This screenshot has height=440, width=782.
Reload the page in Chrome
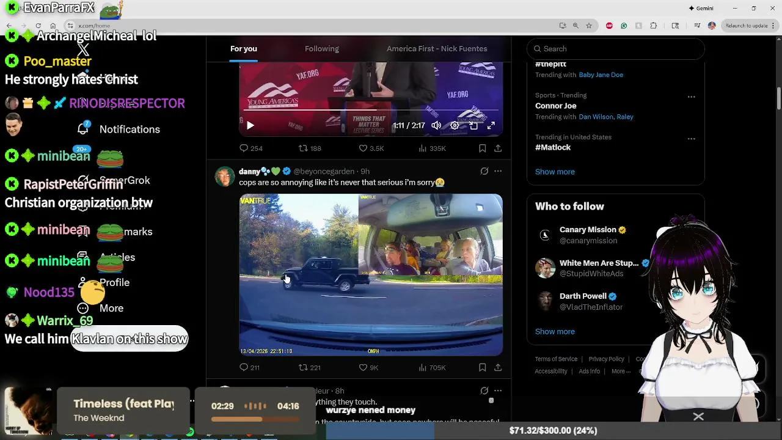[38, 26]
